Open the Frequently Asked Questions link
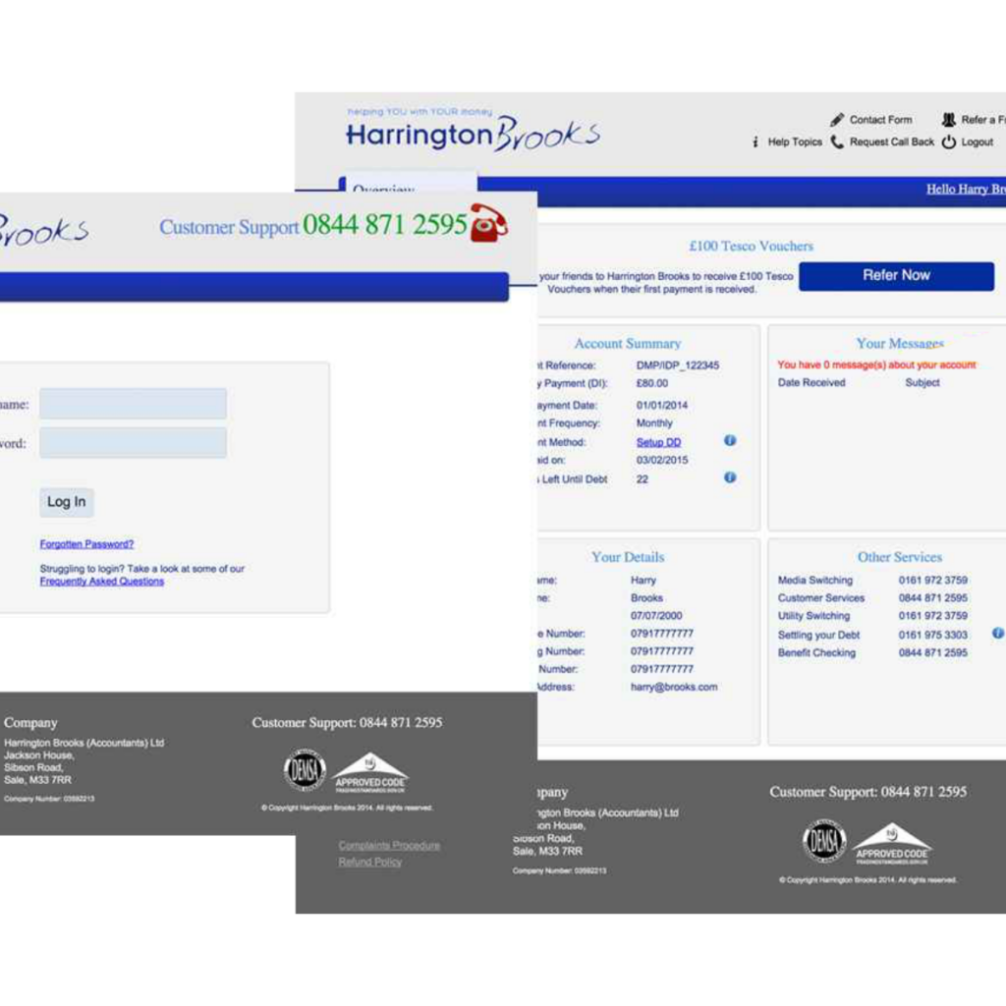The width and height of the screenshot is (1006, 1006). click(x=101, y=582)
